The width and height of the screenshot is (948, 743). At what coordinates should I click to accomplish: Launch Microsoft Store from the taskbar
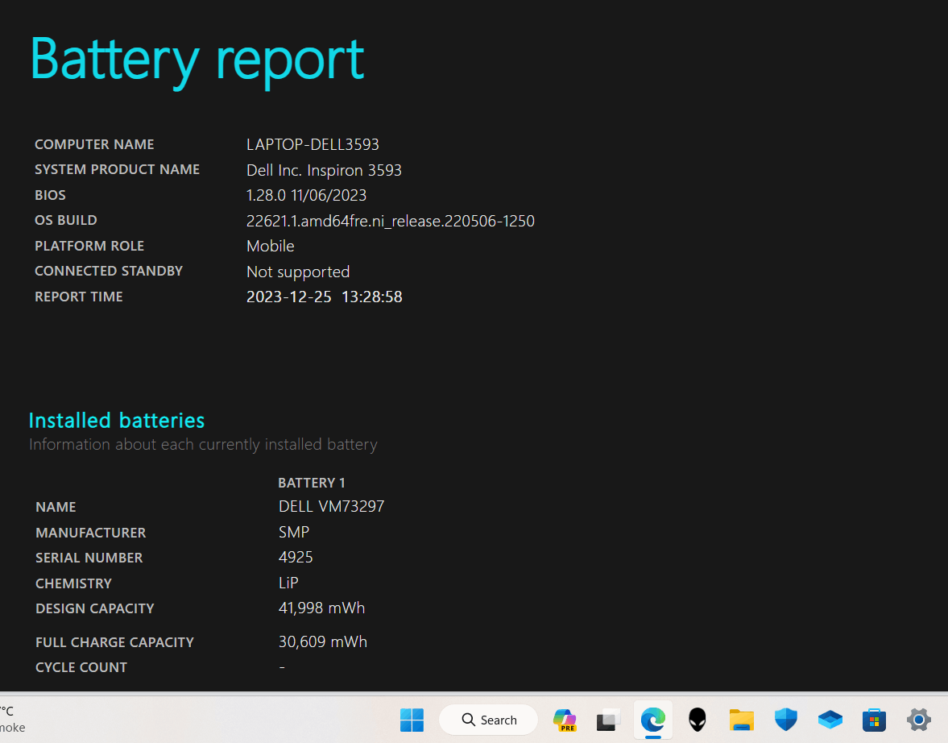pyautogui.click(x=874, y=720)
